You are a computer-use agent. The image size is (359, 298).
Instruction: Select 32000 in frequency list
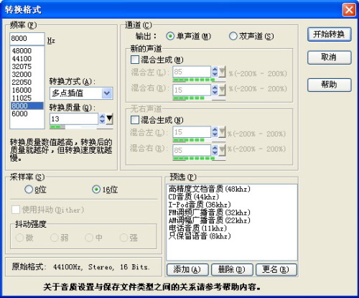pos(27,75)
